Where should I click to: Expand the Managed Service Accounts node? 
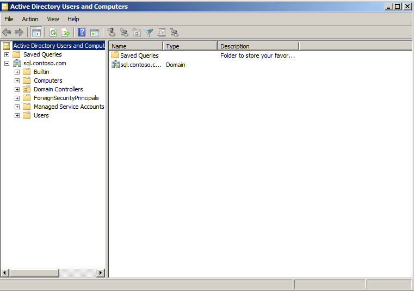point(17,107)
